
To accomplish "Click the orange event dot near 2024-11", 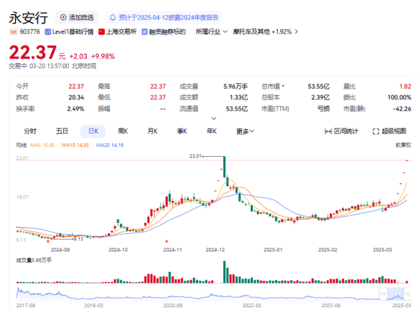I will point(167,242).
